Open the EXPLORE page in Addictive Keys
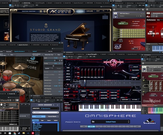 click(90, 11)
